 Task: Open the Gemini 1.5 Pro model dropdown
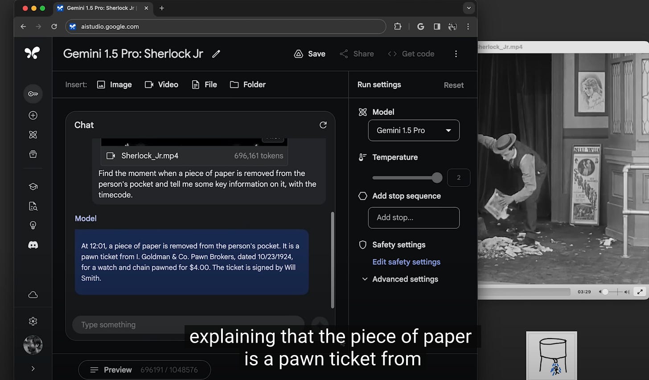coord(414,130)
